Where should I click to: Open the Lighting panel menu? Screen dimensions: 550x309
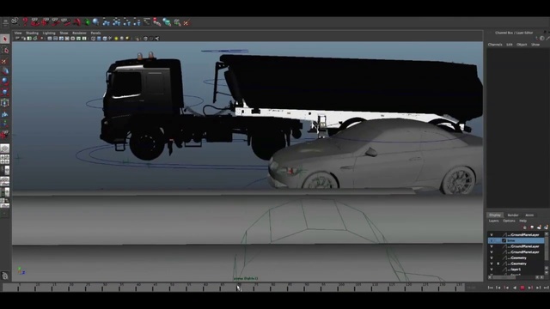click(x=49, y=33)
